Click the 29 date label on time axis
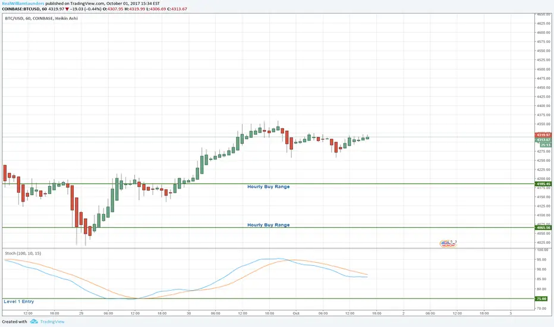The width and height of the screenshot is (554, 327). pyautogui.click(x=81, y=313)
